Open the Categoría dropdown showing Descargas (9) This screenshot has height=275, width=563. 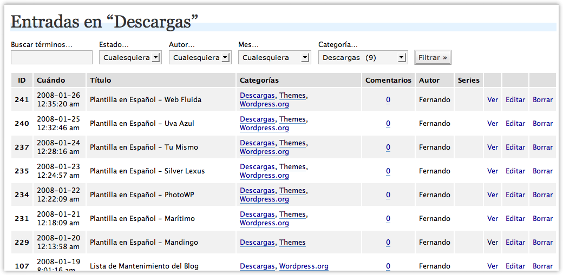363,58
